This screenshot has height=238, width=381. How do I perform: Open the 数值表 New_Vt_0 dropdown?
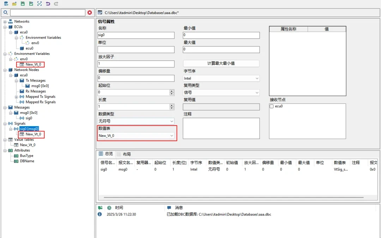tap(136, 136)
